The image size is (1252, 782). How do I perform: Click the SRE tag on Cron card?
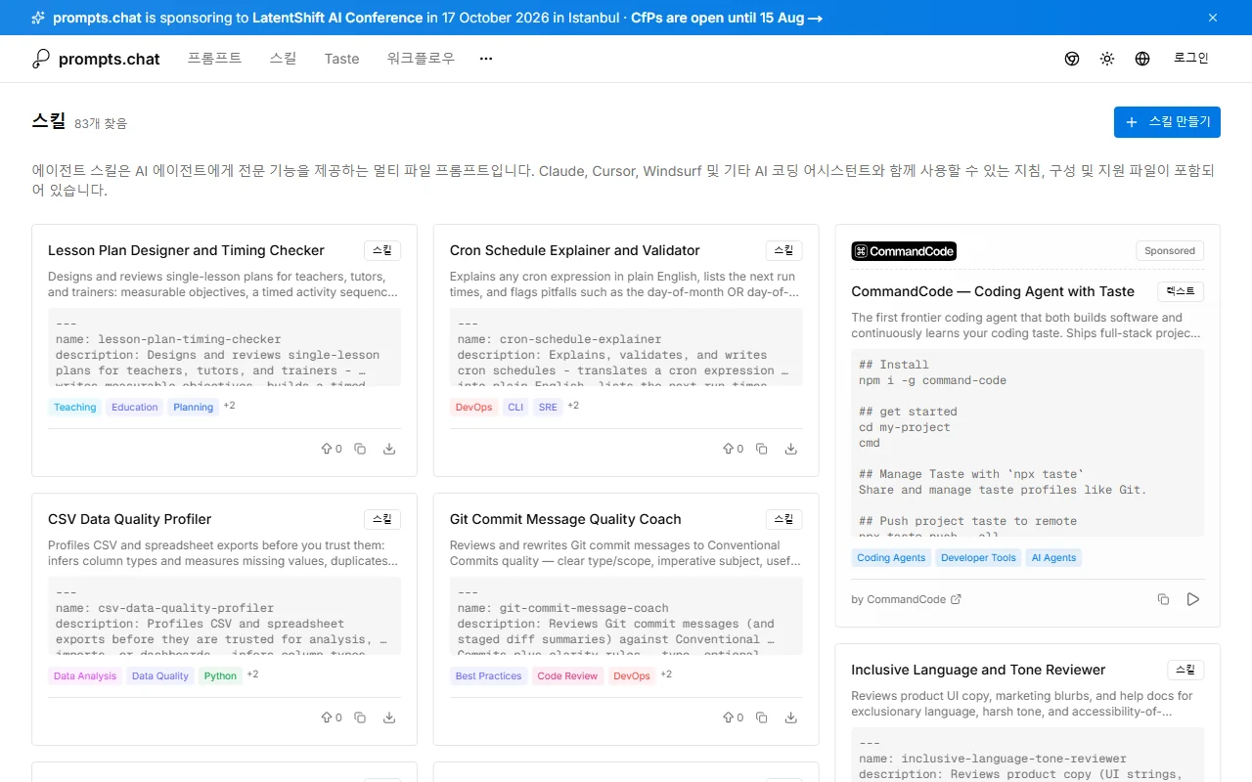(548, 408)
